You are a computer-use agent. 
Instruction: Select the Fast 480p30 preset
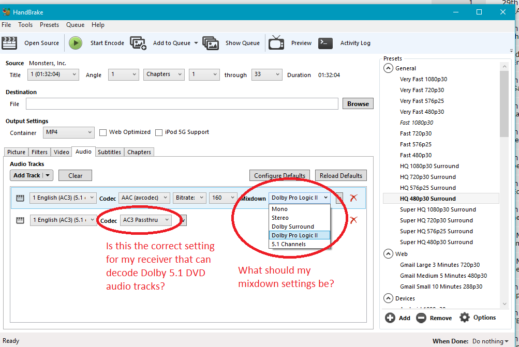416,155
